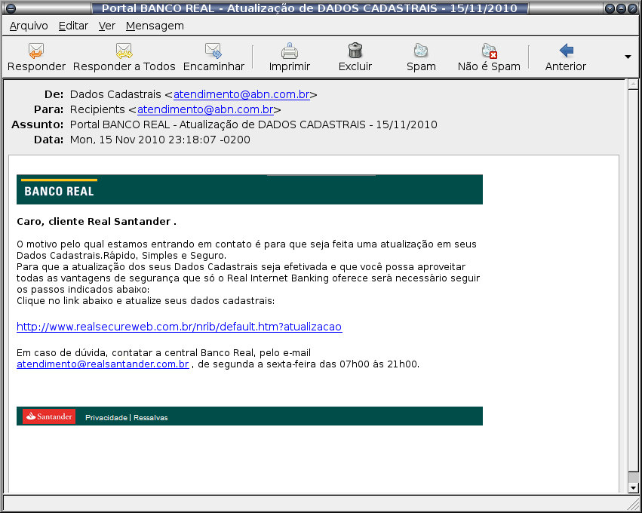Click the BANCO REAL banner header
Screen dimensions: 642x513
pyautogui.click(x=250, y=189)
